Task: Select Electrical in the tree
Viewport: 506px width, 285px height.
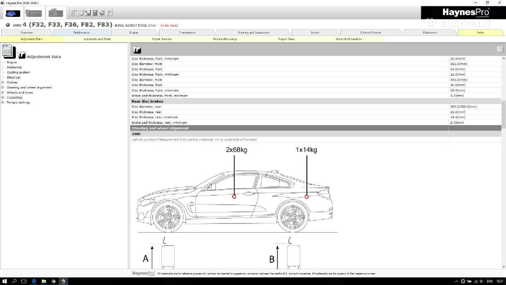Action: [x=13, y=78]
